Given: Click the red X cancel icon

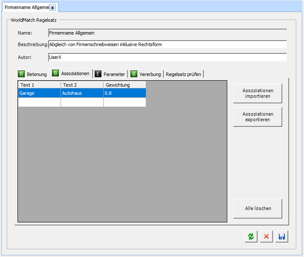Looking at the screenshot, I should (266, 237).
